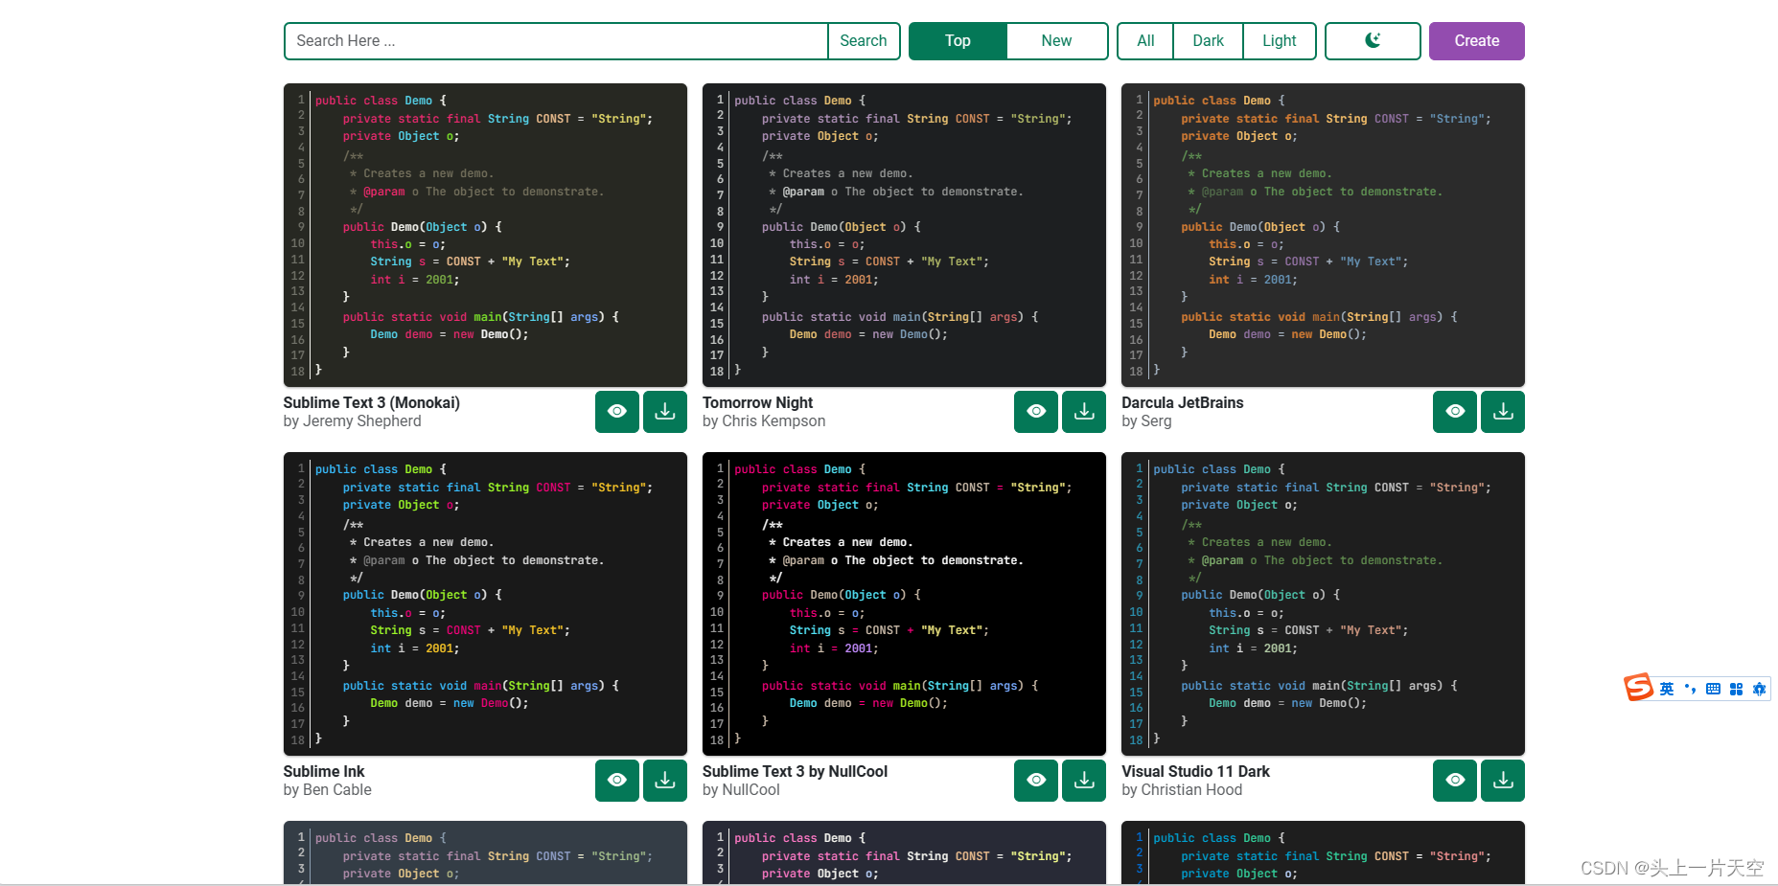
Task: Open the Sogou soft keyboard icon
Action: tap(1713, 689)
